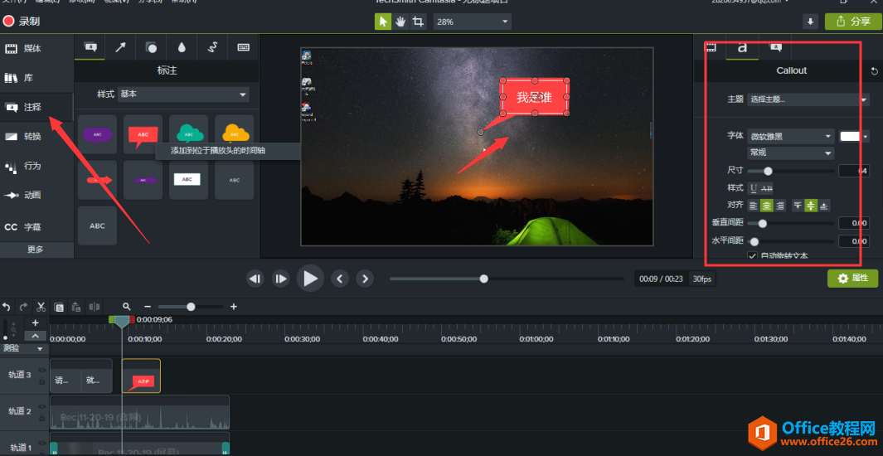Open the Shapes annotation tab
Viewport: 883px width, 456px height.
click(151, 47)
